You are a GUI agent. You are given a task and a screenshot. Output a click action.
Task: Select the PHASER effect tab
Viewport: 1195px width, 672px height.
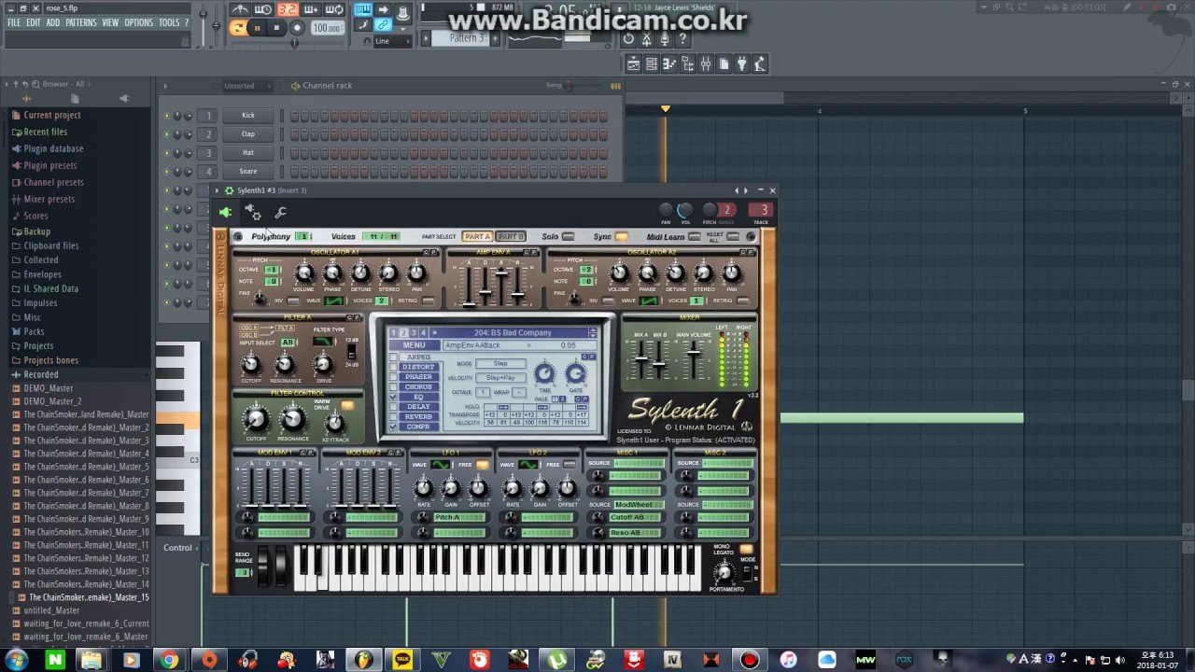coord(418,377)
